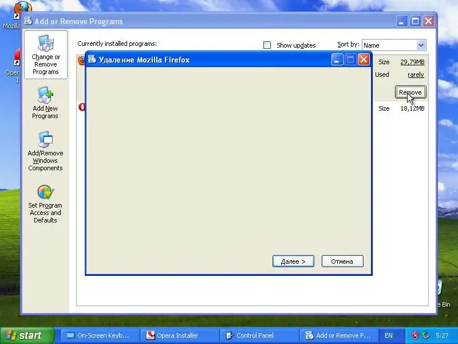This screenshot has height=344, width=458.
Task: Open the Windows start menu
Action: click(x=27, y=335)
